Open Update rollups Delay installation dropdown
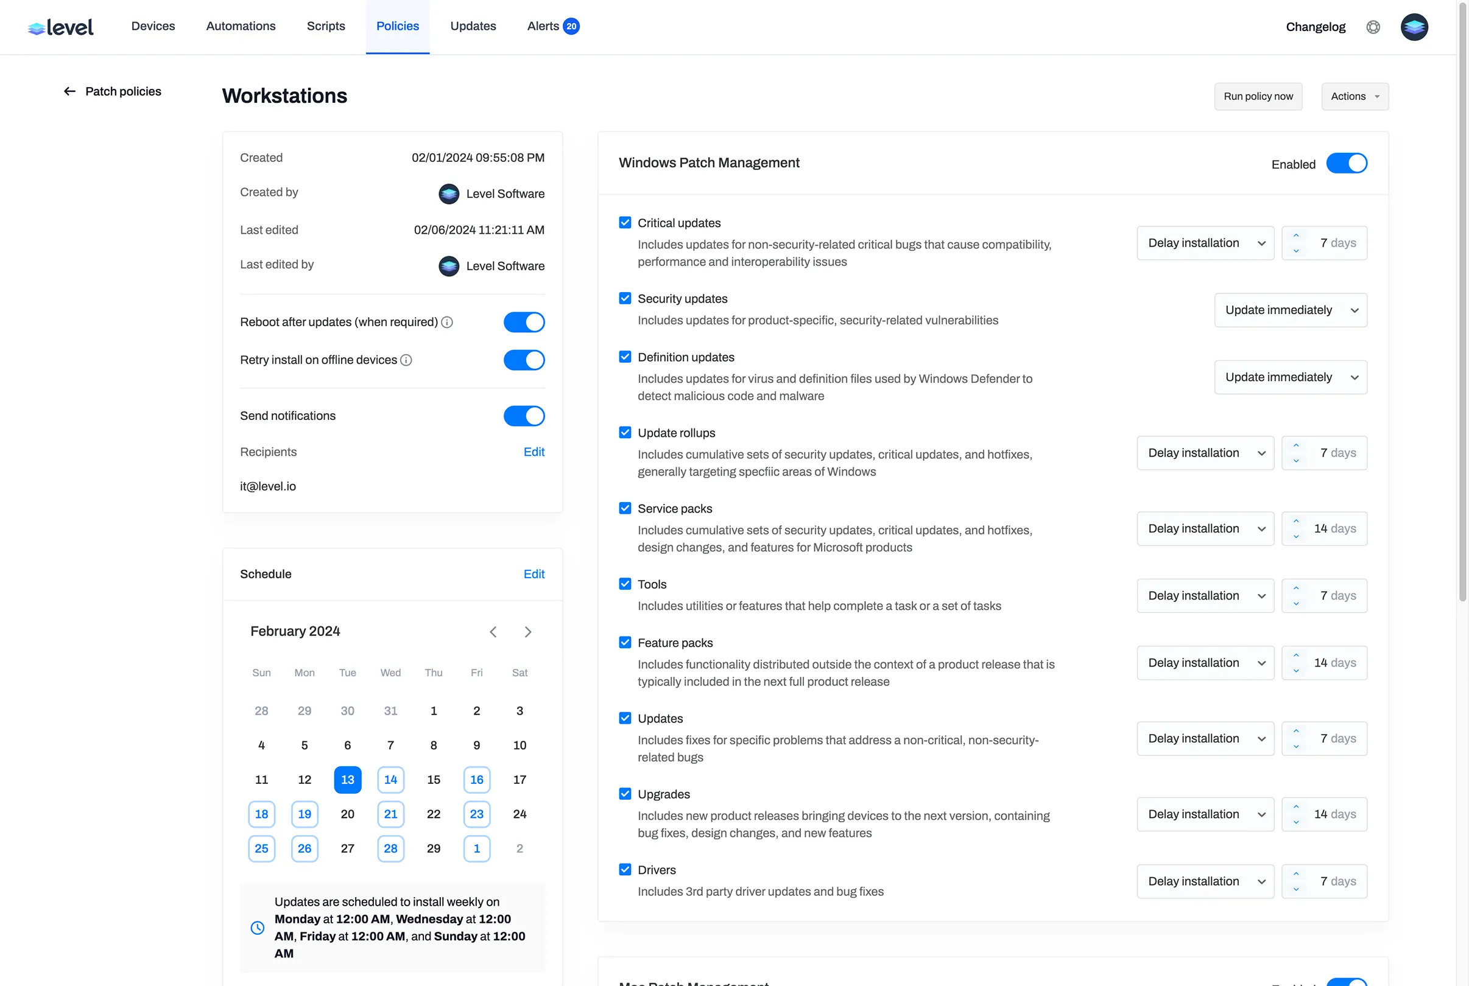Screen dimensions: 1469x986 click(x=1205, y=453)
